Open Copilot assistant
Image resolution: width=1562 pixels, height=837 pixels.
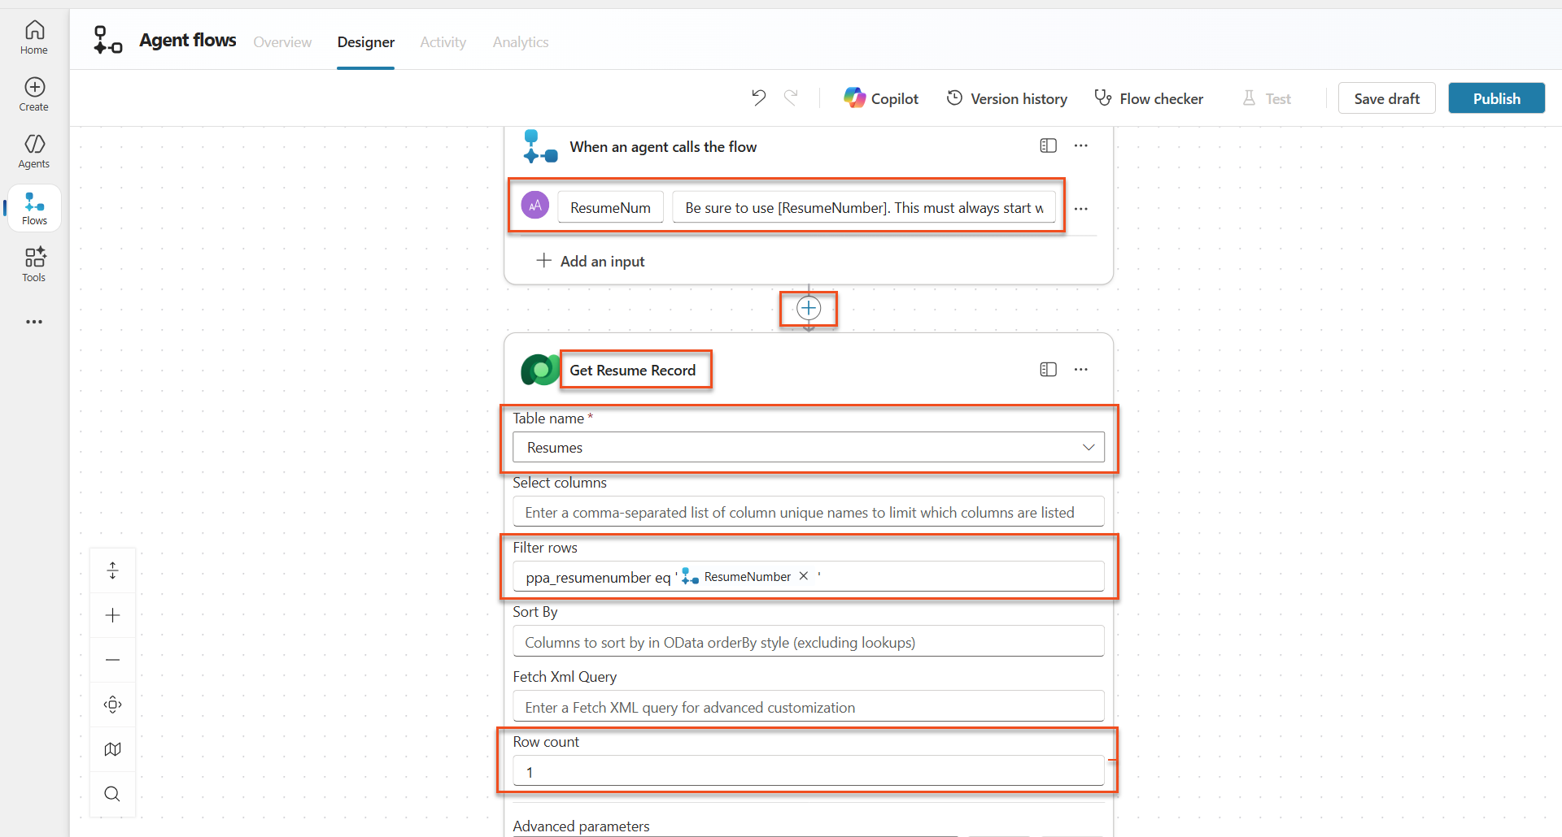(881, 98)
